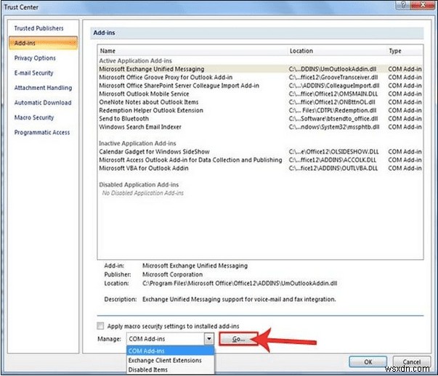Choose COM Add-ins from dropdown list
The height and width of the screenshot is (376, 438).
(171, 351)
